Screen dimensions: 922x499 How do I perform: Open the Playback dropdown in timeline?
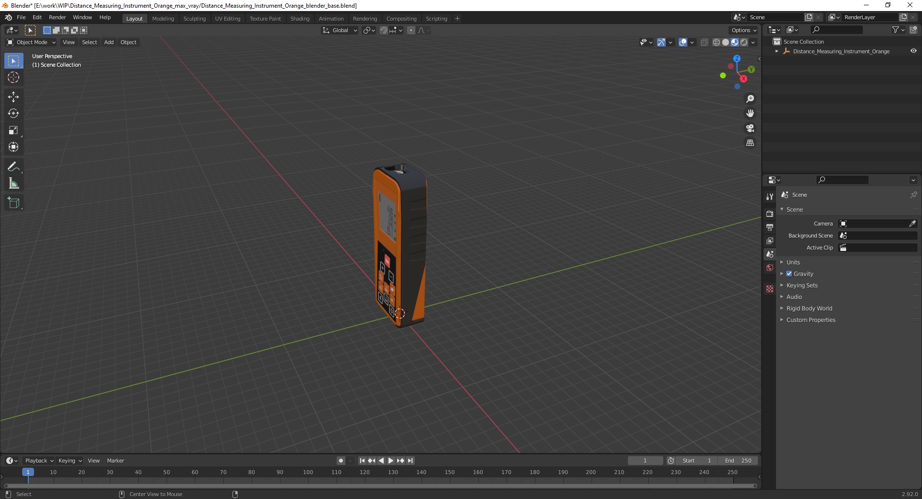tap(39, 461)
